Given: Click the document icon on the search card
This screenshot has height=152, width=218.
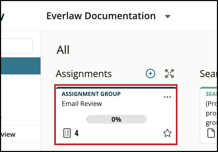Looking at the screenshot, I should (x=211, y=133).
